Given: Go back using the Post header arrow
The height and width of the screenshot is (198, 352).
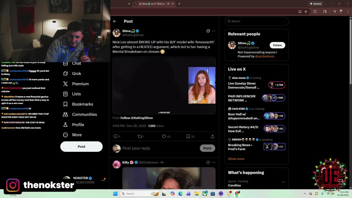Looking at the screenshot, I should coord(115,21).
